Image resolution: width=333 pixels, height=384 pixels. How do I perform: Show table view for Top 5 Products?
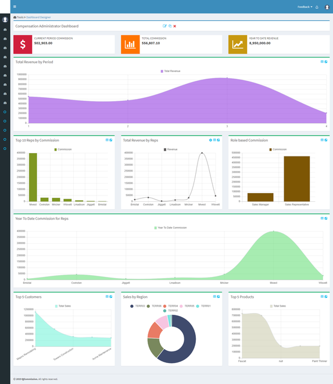pyautogui.click(x=322, y=297)
